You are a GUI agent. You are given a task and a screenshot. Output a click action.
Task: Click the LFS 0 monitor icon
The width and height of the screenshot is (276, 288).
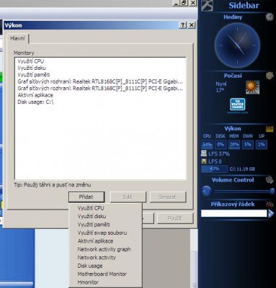tap(204, 161)
